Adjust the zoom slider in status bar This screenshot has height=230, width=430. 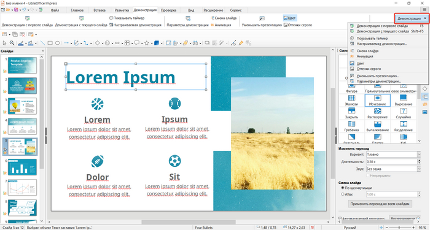[x=399, y=228]
